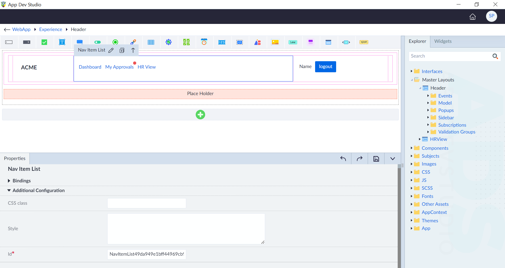505x268 pixels.
Task: Select the text area widget icon
Action: pyautogui.click(x=62, y=42)
